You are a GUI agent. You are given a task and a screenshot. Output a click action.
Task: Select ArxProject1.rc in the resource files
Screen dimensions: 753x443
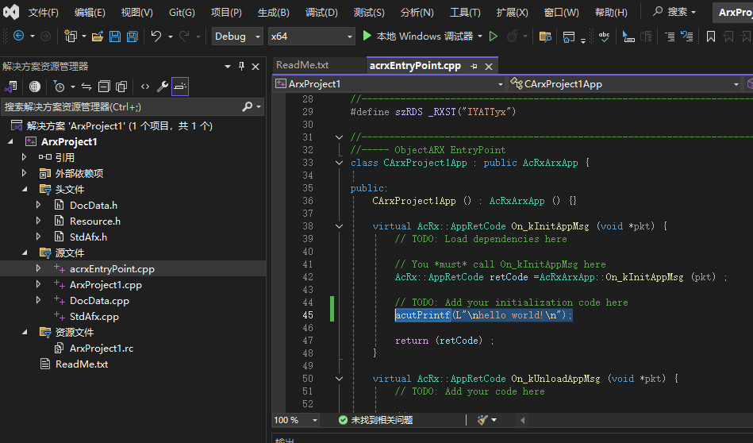pos(101,349)
